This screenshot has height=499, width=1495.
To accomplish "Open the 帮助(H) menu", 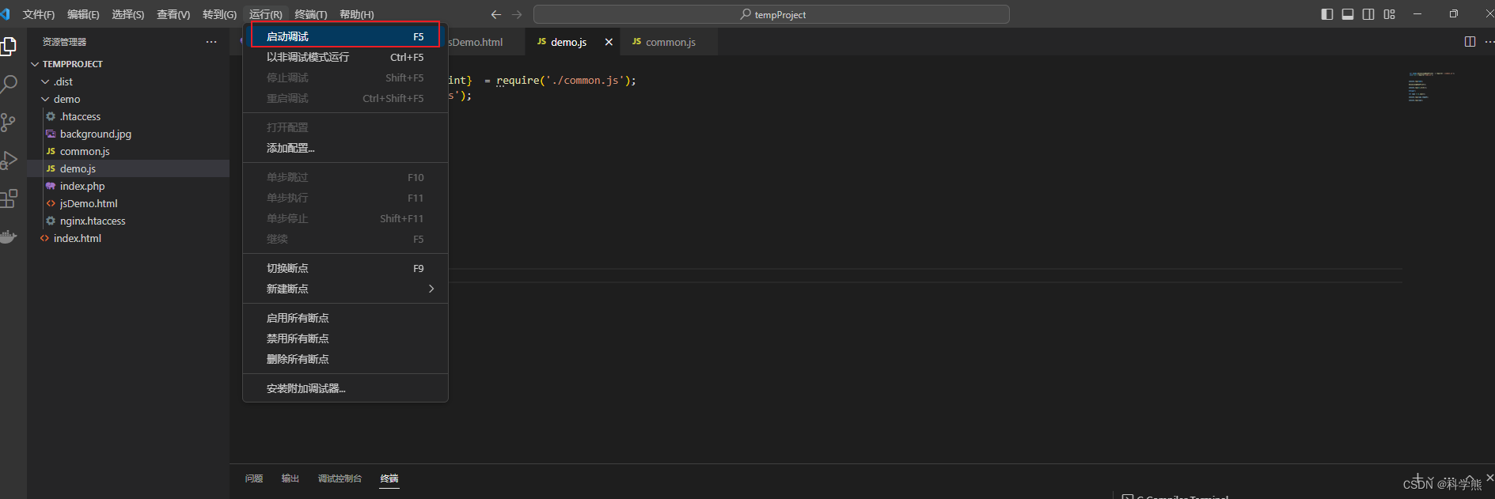I will (357, 14).
